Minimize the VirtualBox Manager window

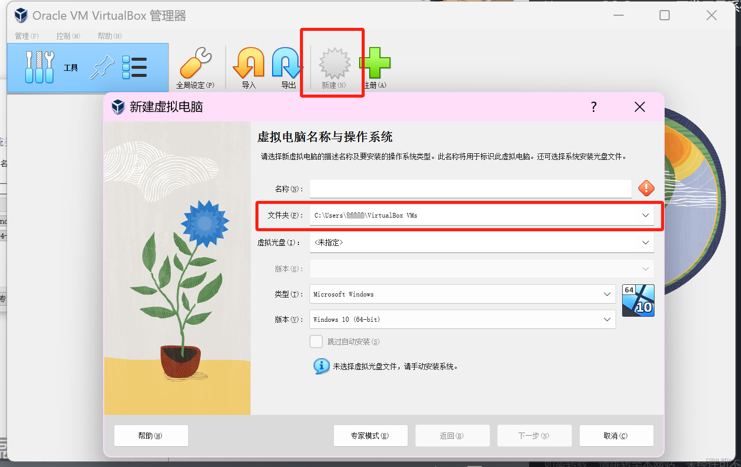pyautogui.click(x=619, y=15)
